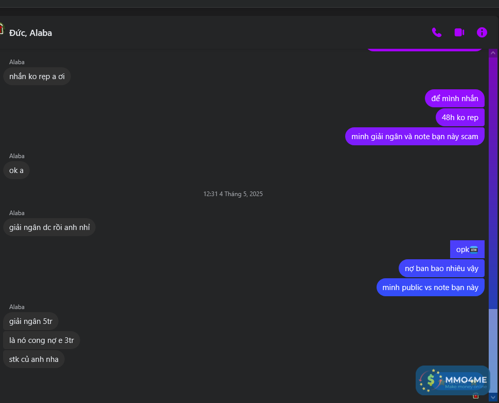This screenshot has height=403, width=499.
Task: Click message 'nợ ban bao nhiêu vậy'
Action: tap(441, 268)
